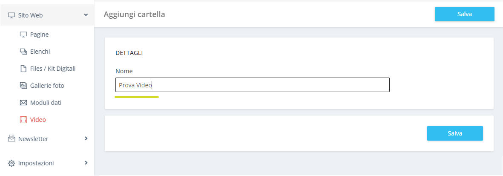Open the Gallerie foto menu item
Screen dimensions: 503x176
pyautogui.click(x=47, y=86)
